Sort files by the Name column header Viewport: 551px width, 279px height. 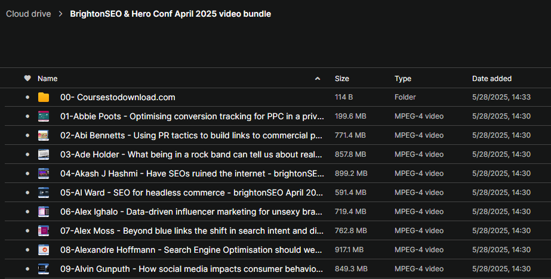47,79
